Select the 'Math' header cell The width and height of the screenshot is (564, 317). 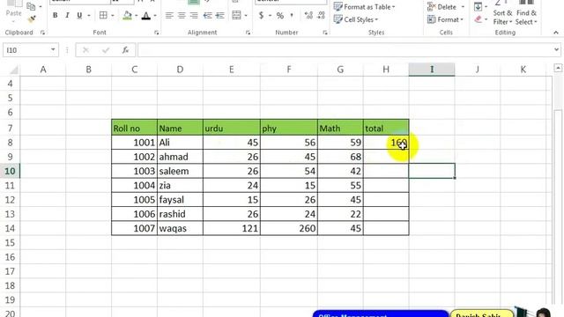[340, 128]
